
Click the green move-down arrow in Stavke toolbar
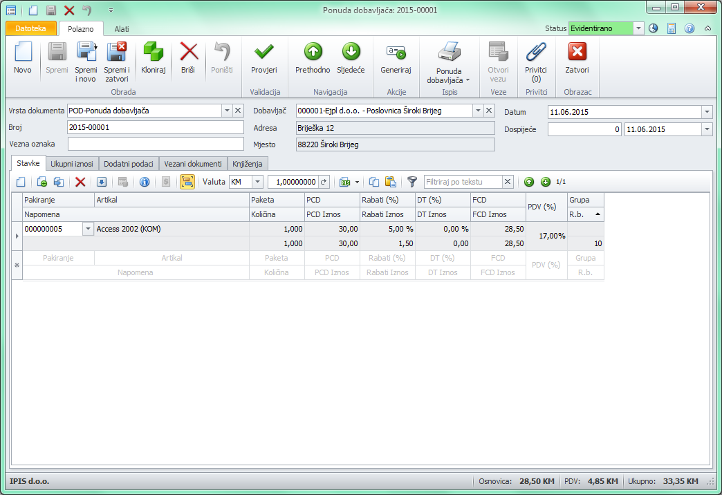pos(546,182)
